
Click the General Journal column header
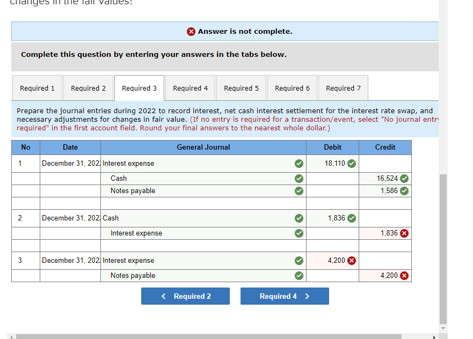203,147
